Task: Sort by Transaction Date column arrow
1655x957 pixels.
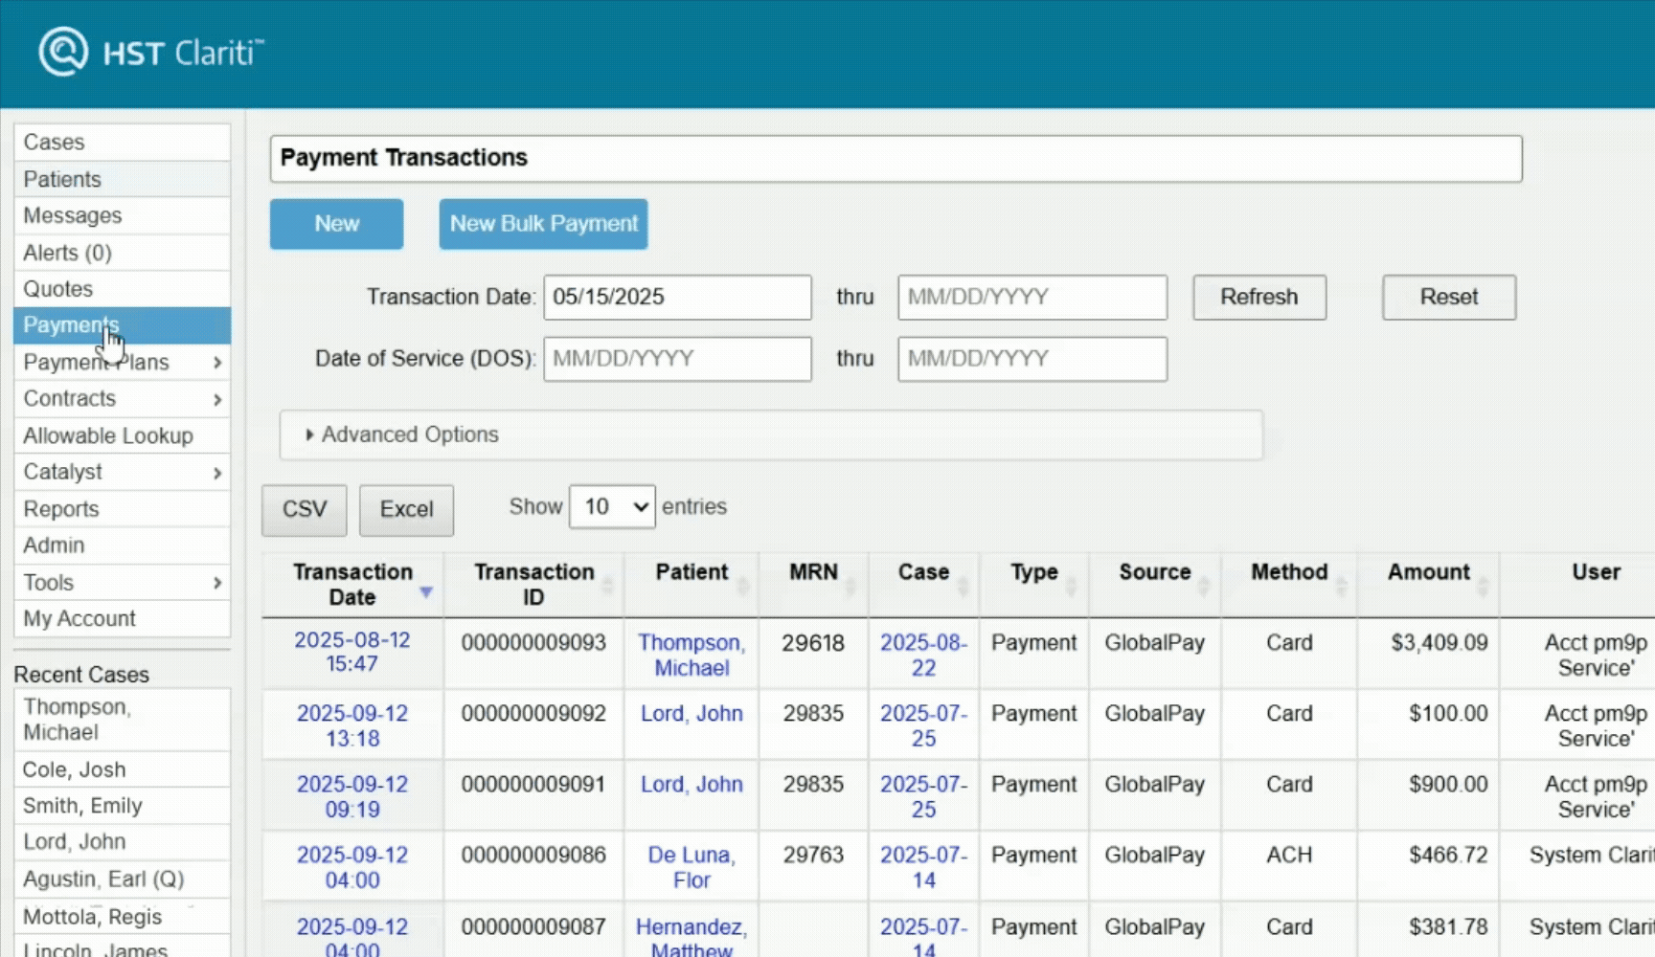Action: (426, 592)
